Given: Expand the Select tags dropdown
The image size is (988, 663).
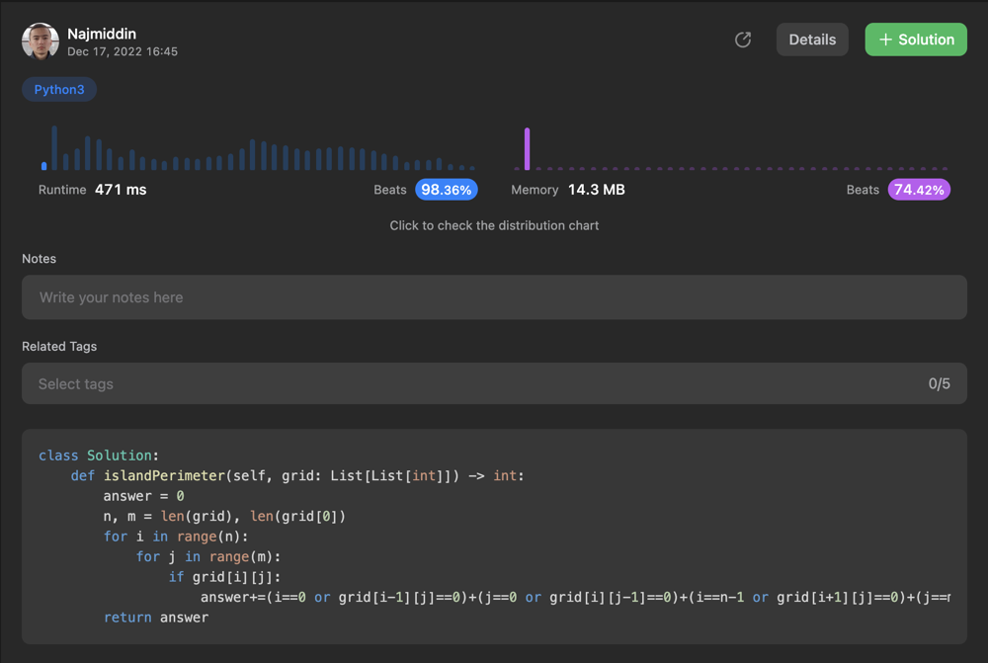Looking at the screenshot, I should pos(474,383).
